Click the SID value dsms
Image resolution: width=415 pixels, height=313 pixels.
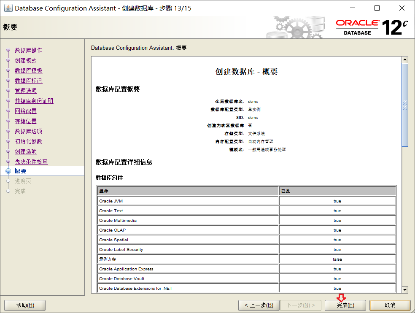[x=253, y=117]
